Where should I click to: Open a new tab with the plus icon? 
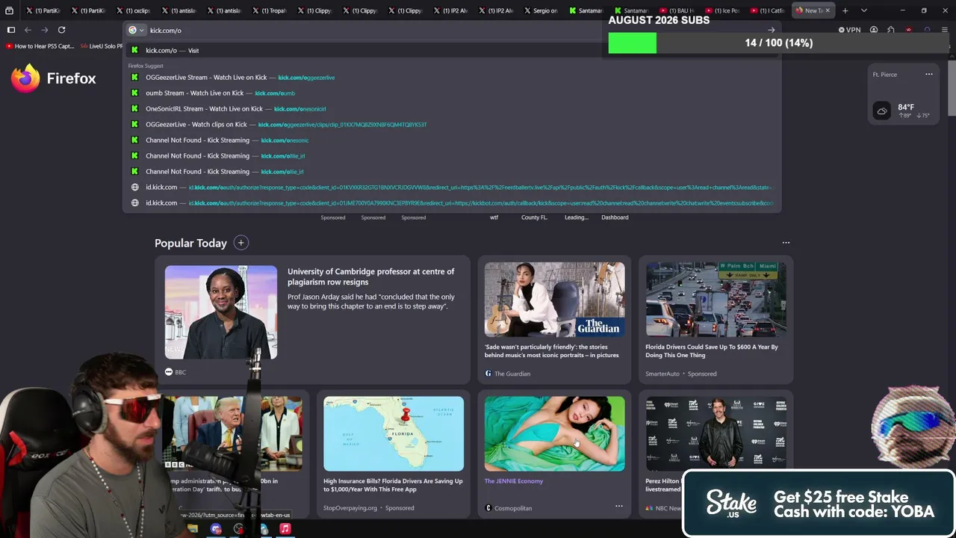coord(845,10)
